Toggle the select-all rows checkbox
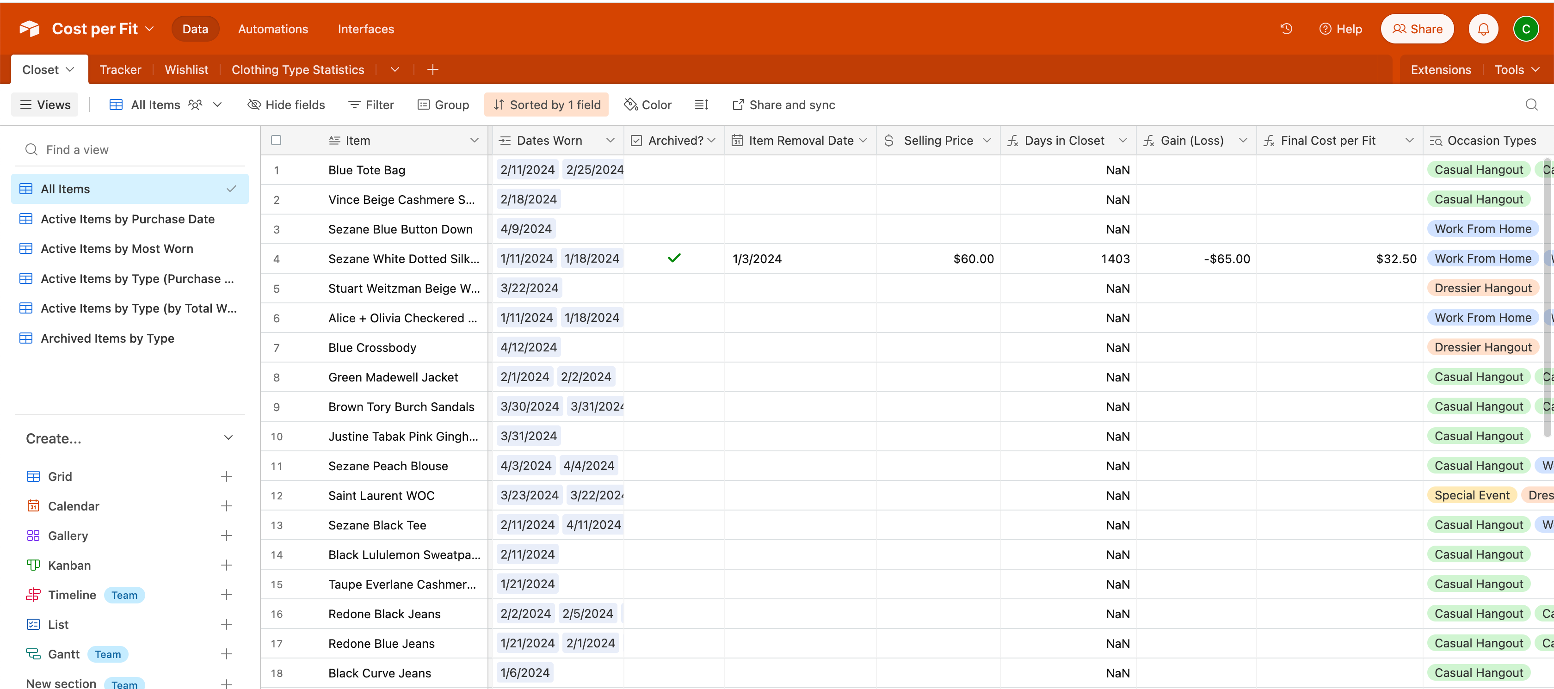Screen dimensions: 1554x689 (x=276, y=141)
